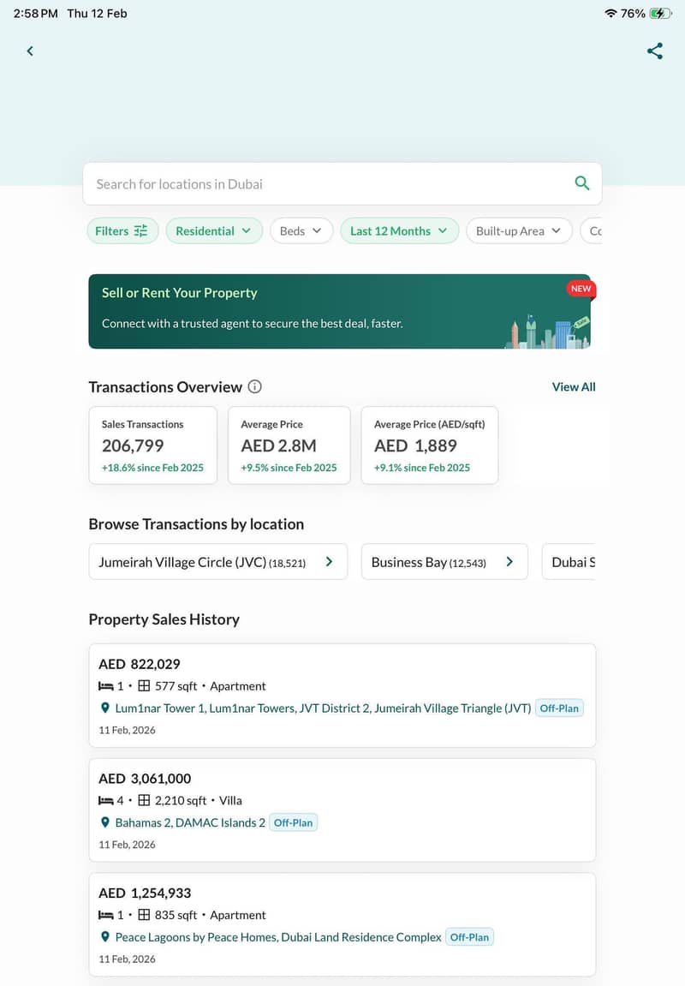Open Peace Lagoons by Peace Homes link
The height and width of the screenshot is (986, 685).
click(x=278, y=937)
